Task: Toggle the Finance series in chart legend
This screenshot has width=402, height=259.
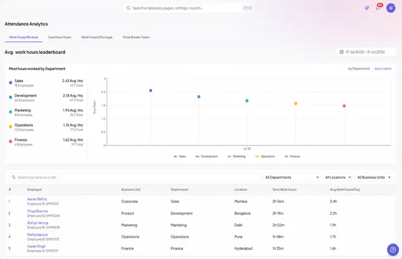Action: click(292, 156)
